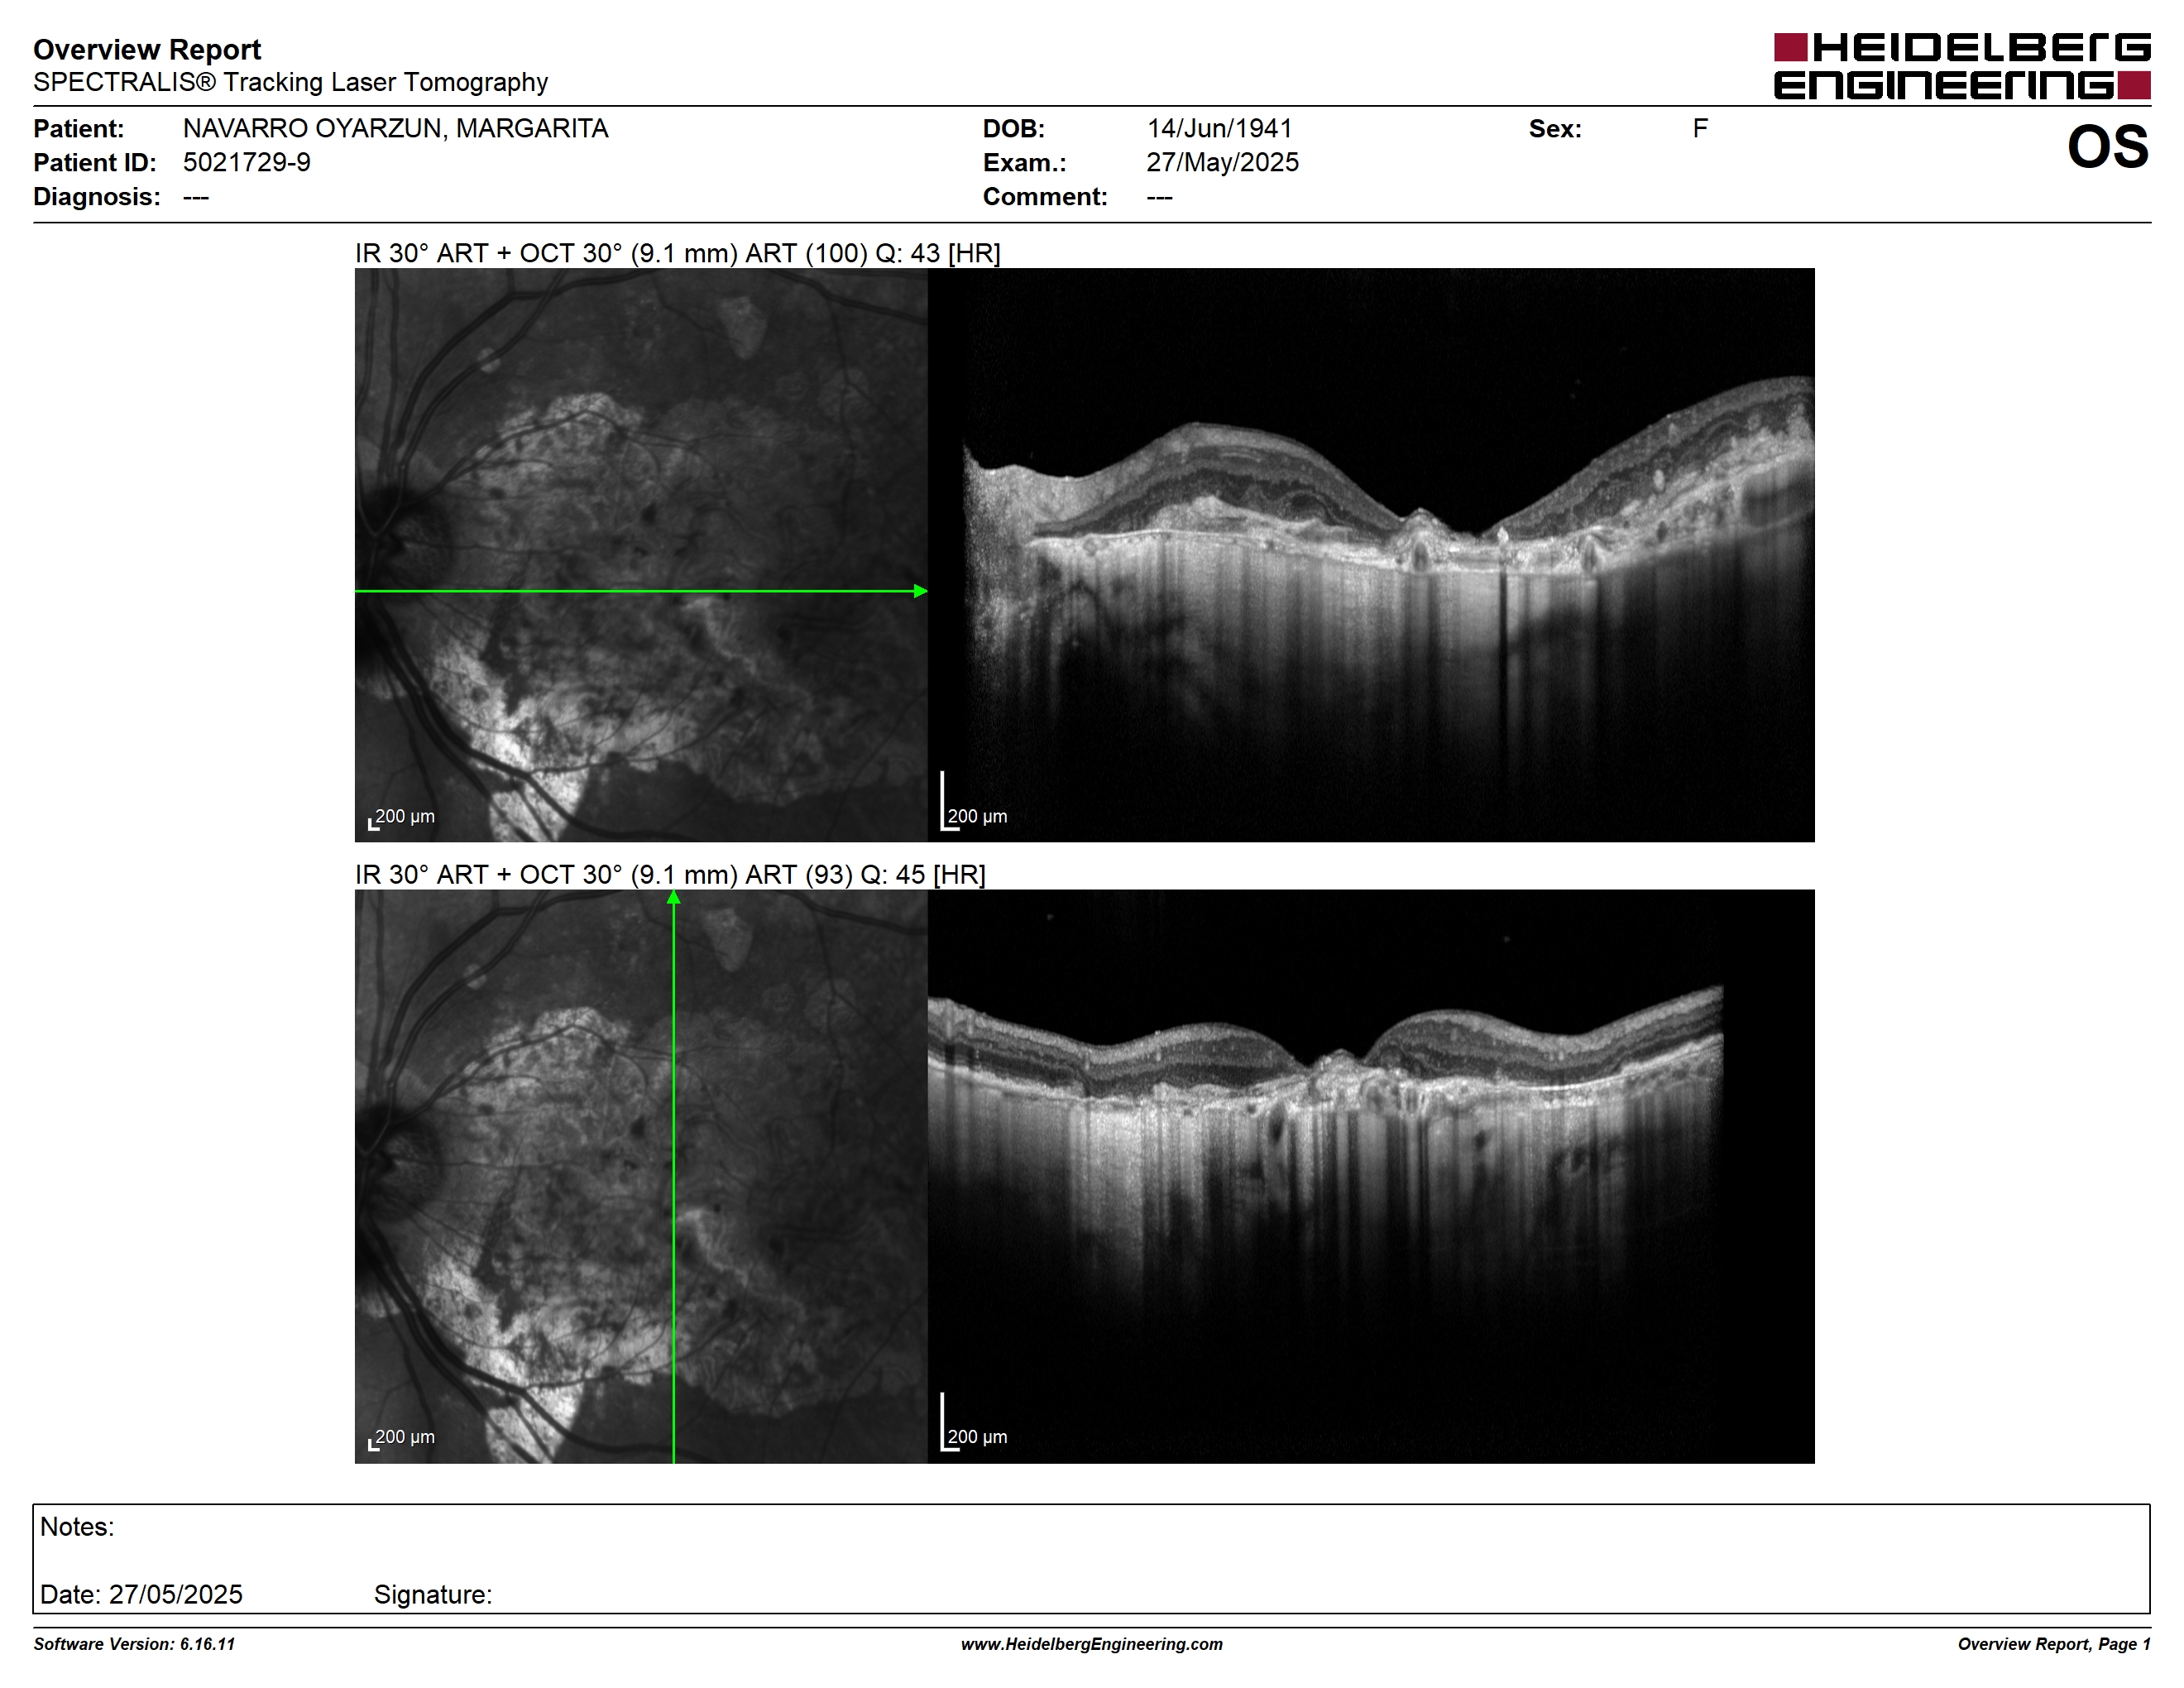Click the bottom vertical OCT B-scan image
The image size is (2184, 1688).
coord(1371,1176)
